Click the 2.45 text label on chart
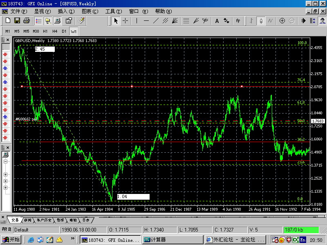The image size is (327, 245). pyautogui.click(x=45, y=49)
